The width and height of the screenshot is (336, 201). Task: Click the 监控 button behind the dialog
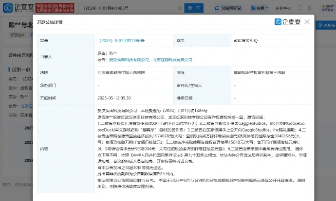326,25
